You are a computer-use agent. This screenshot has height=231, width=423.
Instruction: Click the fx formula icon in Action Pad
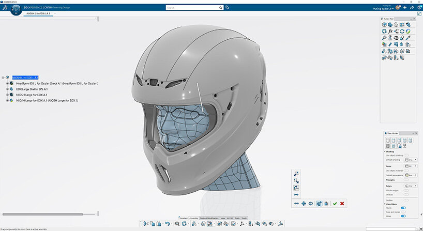pyautogui.click(x=390, y=31)
